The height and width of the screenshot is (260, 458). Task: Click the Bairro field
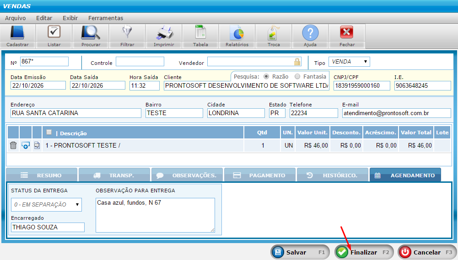[x=174, y=113]
